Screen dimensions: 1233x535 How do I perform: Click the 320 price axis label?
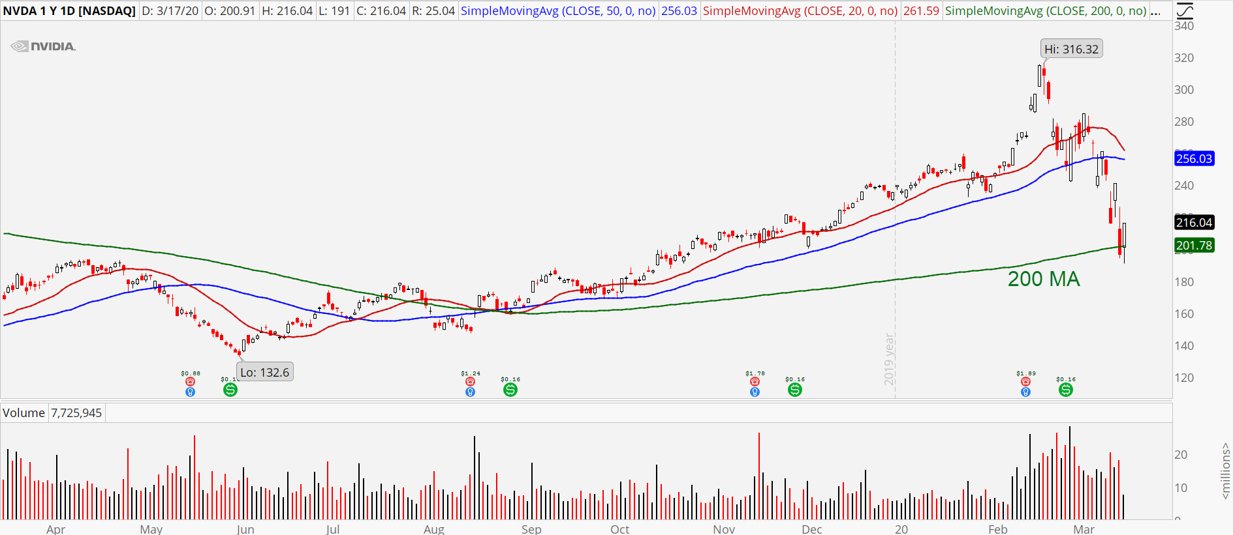1184,58
